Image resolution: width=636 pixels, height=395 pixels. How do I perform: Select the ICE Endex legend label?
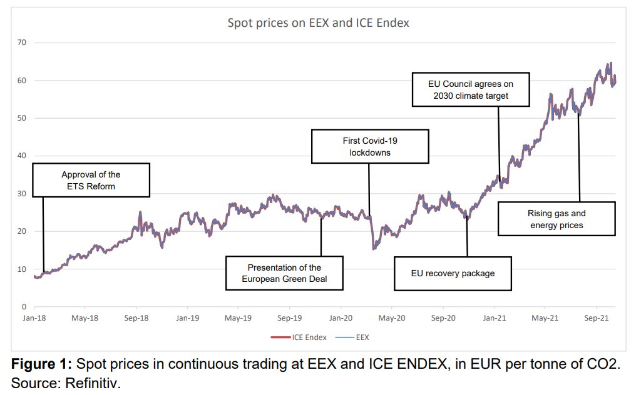tap(309, 337)
